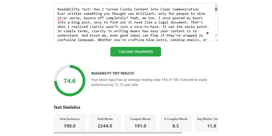Screen dimensions: 272x136
Task: Click the textarea scrollbar down arrow
Action: tap(216, 35)
